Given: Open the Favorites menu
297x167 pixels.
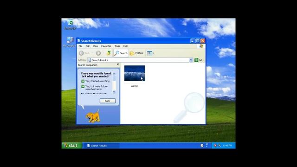Looking at the screenshot, I should pyautogui.click(x=106, y=46).
